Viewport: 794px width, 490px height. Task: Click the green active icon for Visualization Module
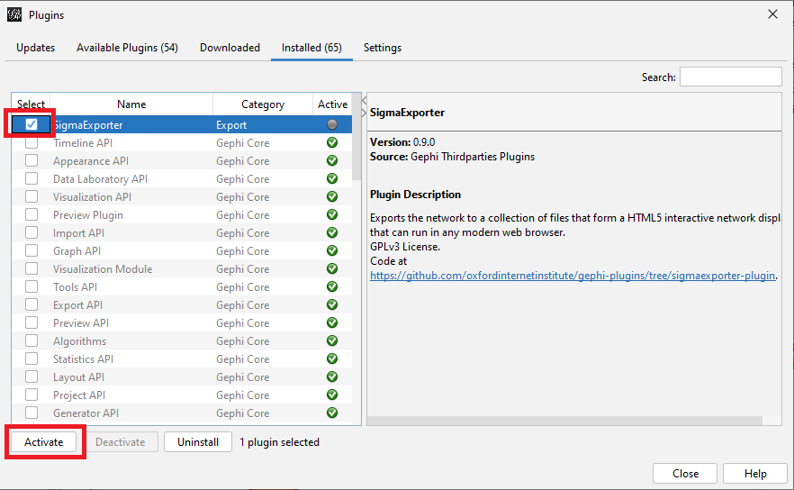point(332,269)
